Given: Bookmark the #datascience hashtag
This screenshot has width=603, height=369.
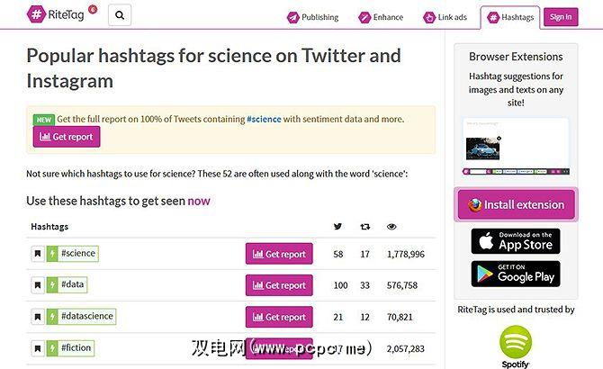Looking at the screenshot, I should 38,317.
